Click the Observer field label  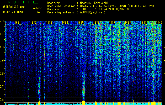[x=53, y=3]
